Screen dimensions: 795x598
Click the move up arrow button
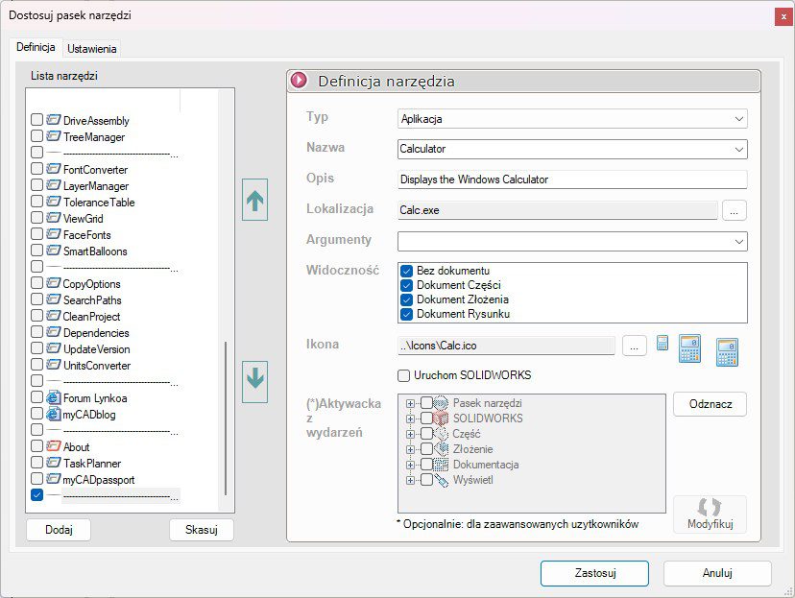[254, 200]
